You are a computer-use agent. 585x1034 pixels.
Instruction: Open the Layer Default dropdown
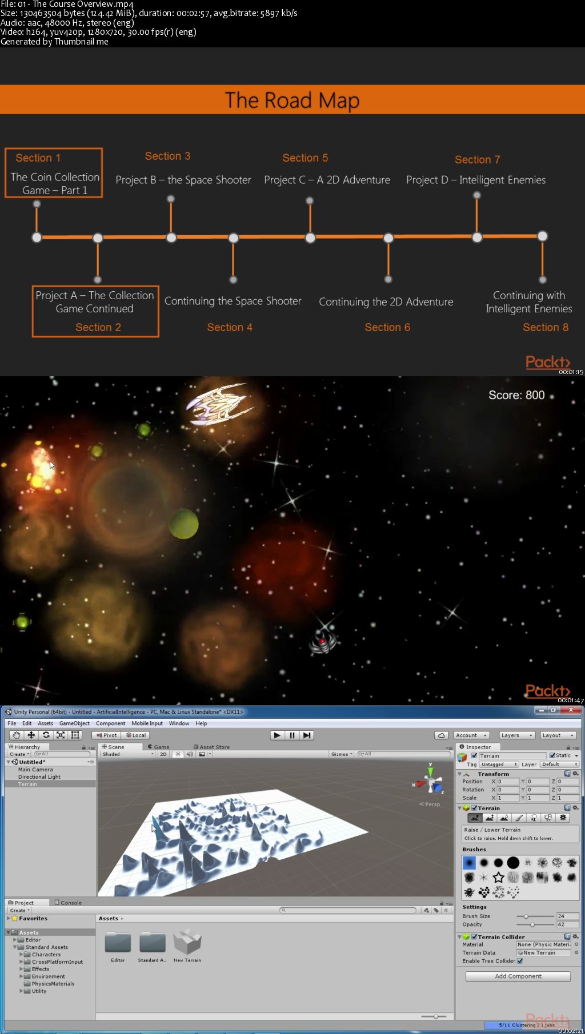click(559, 764)
